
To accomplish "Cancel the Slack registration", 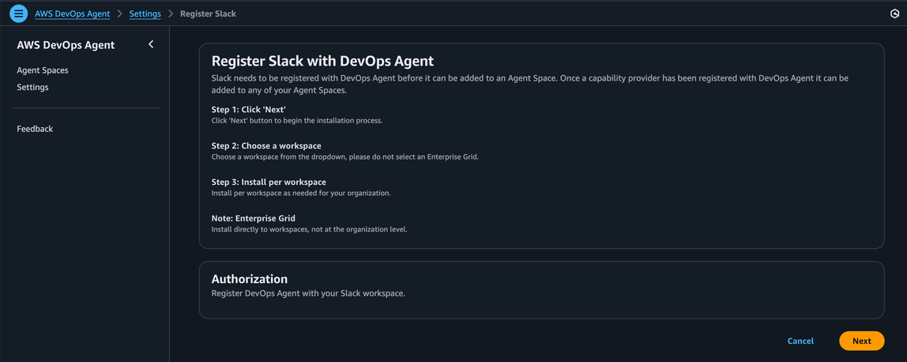I will (800, 341).
